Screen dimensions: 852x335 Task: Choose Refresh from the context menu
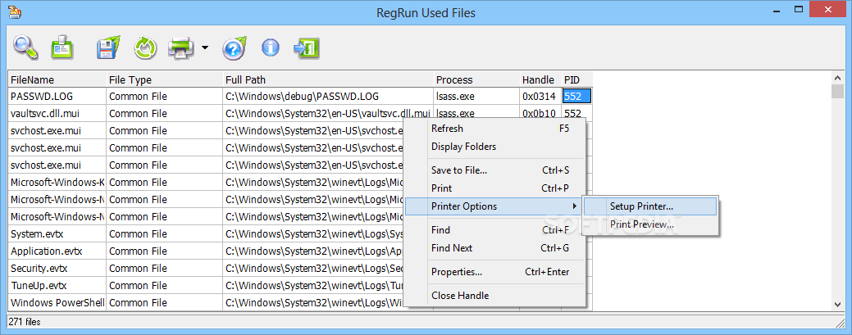tap(495, 129)
